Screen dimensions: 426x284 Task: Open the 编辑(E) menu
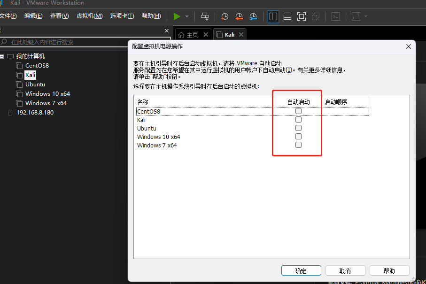tap(33, 16)
